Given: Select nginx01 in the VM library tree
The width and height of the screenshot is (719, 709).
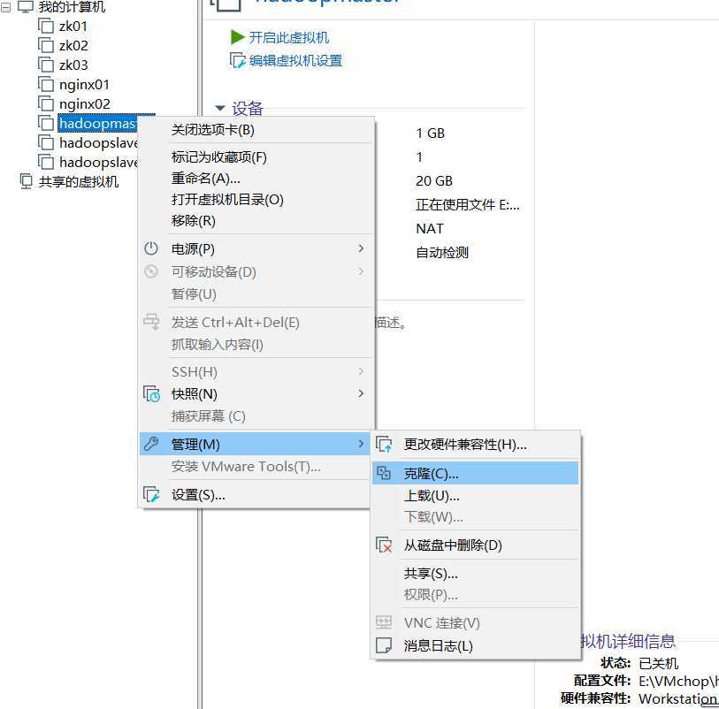Looking at the screenshot, I should point(84,85).
